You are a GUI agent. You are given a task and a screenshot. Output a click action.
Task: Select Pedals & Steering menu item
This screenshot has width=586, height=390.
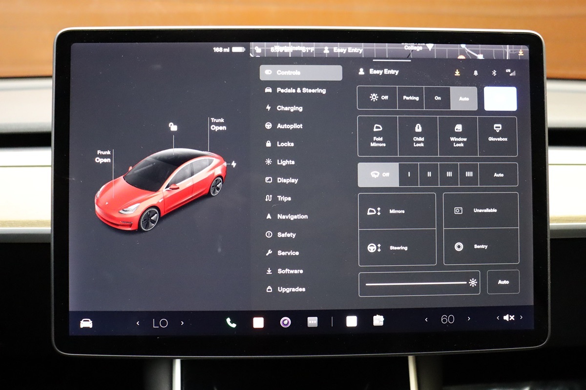(300, 90)
